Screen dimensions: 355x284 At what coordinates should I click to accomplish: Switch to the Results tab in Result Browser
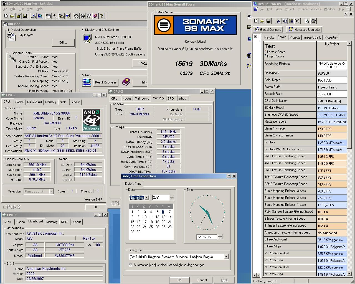(269, 37)
